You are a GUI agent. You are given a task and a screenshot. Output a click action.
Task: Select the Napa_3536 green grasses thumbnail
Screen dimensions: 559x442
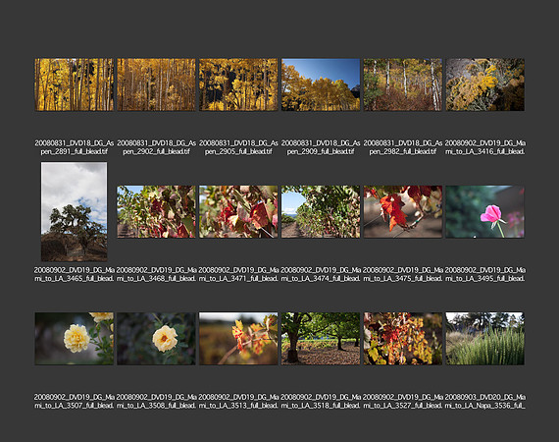pyautogui.click(x=485, y=339)
